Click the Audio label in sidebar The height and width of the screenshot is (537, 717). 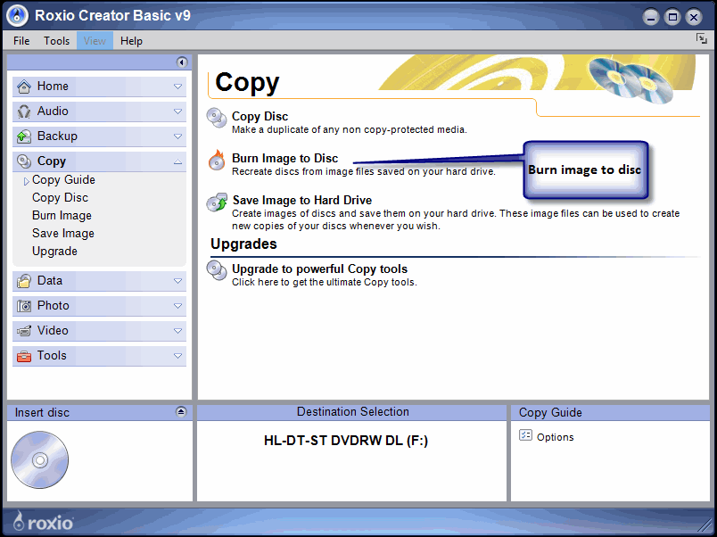(53, 112)
